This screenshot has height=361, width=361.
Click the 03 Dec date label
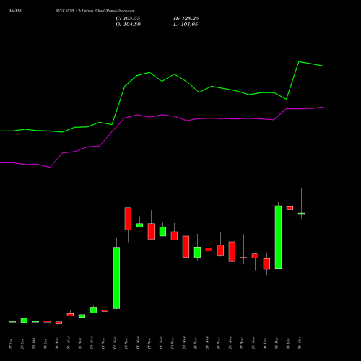(x=288, y=344)
